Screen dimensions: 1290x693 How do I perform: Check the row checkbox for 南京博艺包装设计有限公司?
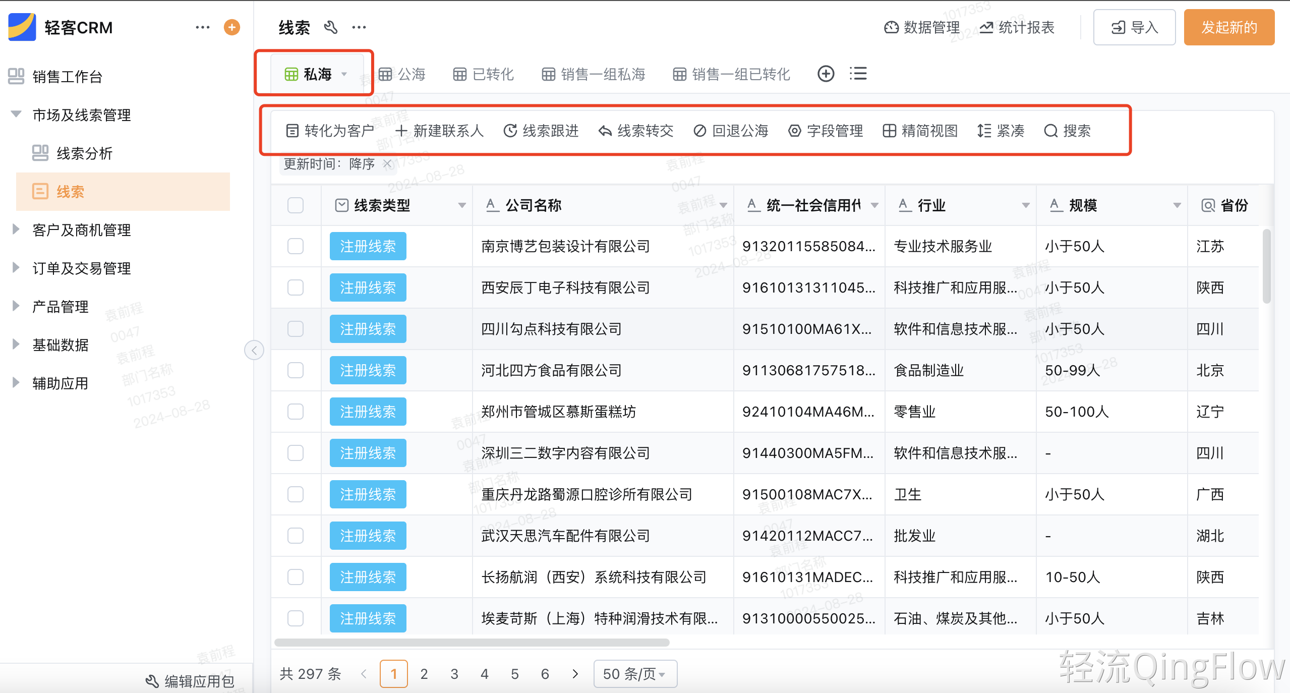(295, 246)
